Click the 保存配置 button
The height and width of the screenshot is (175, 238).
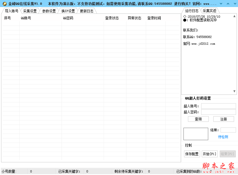tap(192, 154)
